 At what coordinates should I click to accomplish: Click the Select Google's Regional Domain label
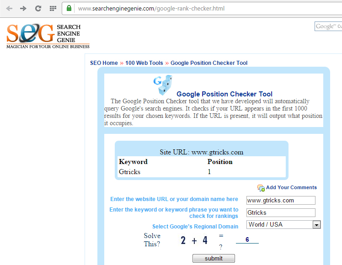pos(195,227)
